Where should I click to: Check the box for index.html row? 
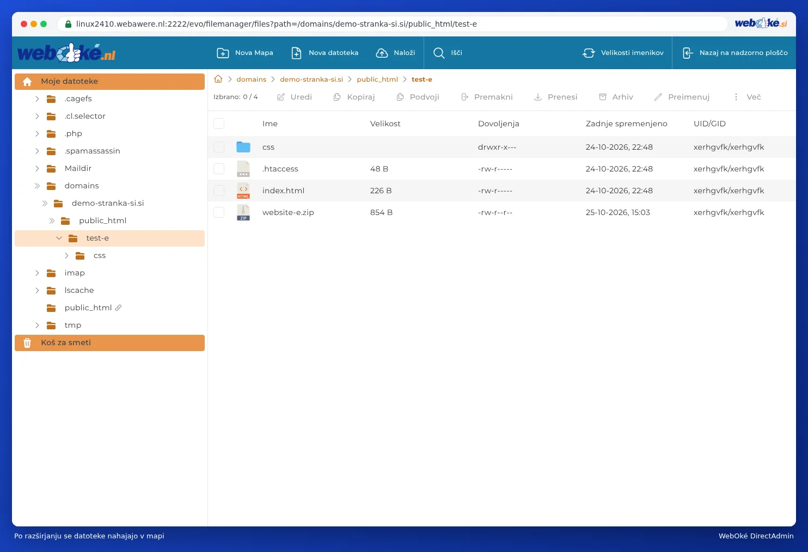pyautogui.click(x=219, y=191)
